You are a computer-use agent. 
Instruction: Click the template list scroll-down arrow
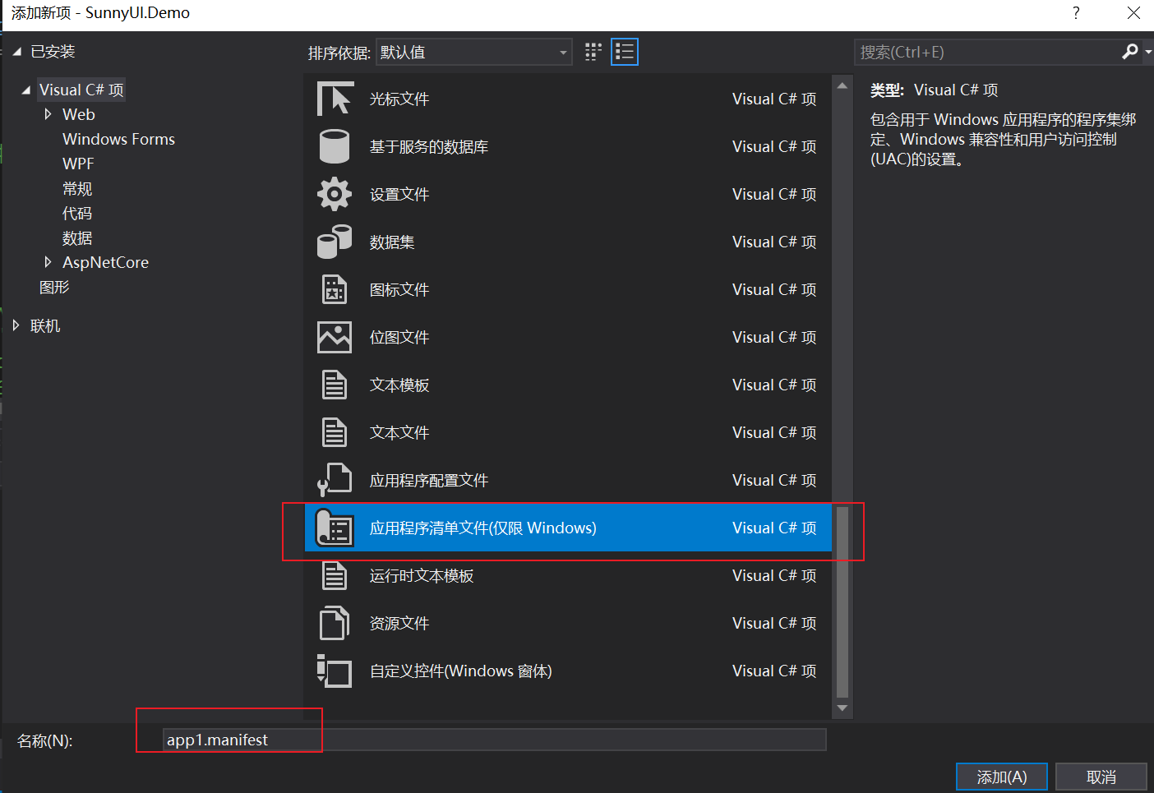[842, 708]
